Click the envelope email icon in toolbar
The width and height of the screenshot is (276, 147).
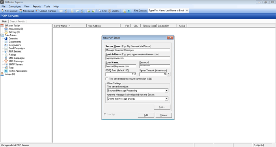61,11
